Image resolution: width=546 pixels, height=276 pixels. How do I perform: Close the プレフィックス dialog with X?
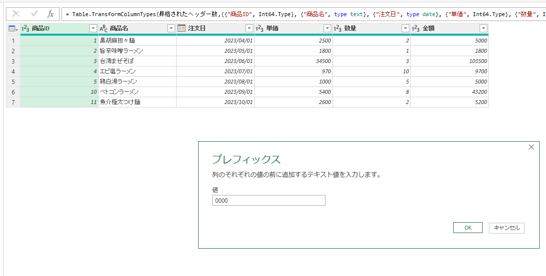click(x=531, y=147)
